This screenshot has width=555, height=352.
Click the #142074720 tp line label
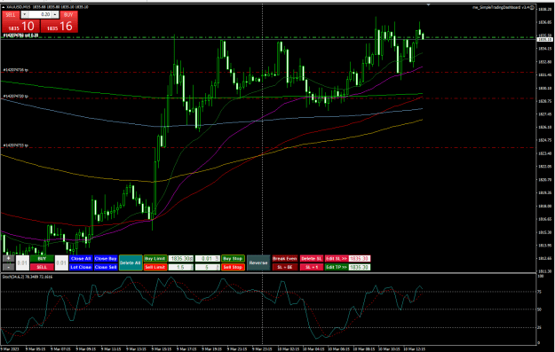16,96
